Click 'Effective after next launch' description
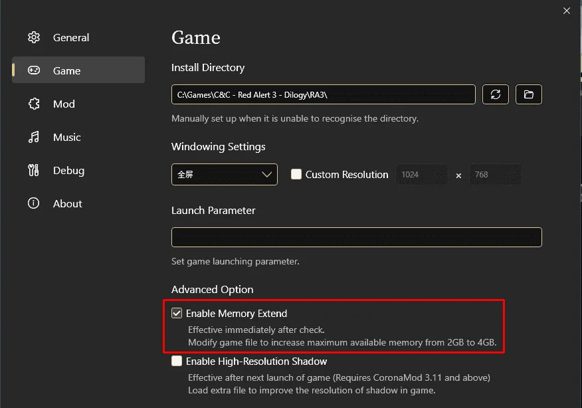Viewport: 582px width, 408px height. (x=339, y=377)
